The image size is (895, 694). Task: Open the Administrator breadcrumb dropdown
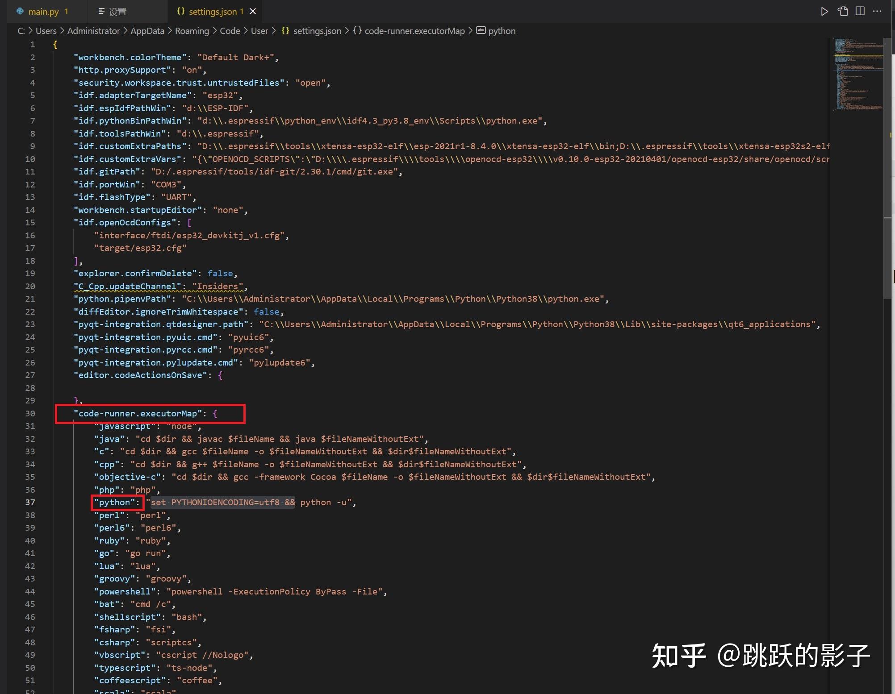(x=93, y=31)
